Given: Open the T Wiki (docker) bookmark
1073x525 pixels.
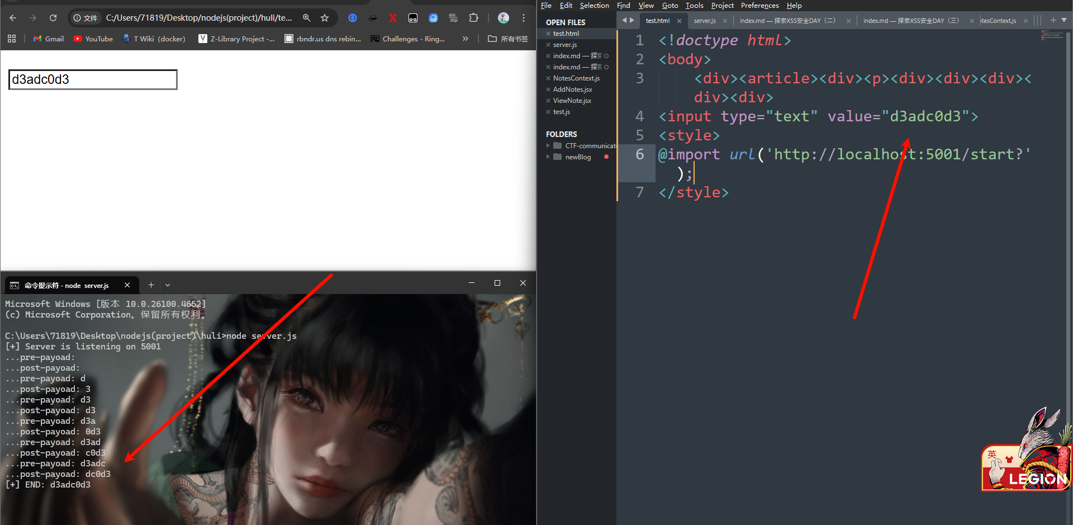Looking at the screenshot, I should (154, 39).
